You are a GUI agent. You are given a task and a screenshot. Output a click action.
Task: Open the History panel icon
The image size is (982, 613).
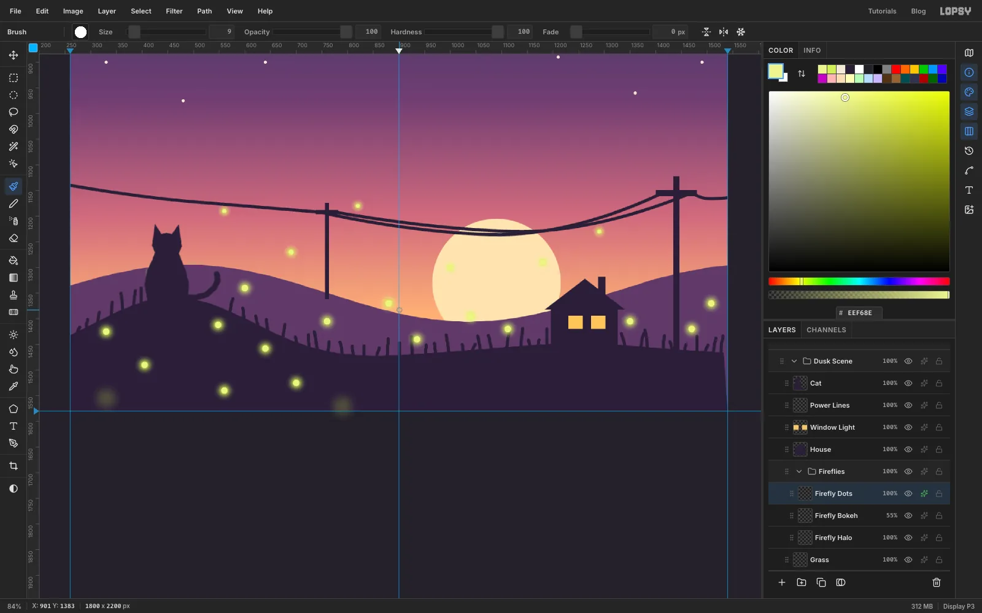tap(969, 151)
